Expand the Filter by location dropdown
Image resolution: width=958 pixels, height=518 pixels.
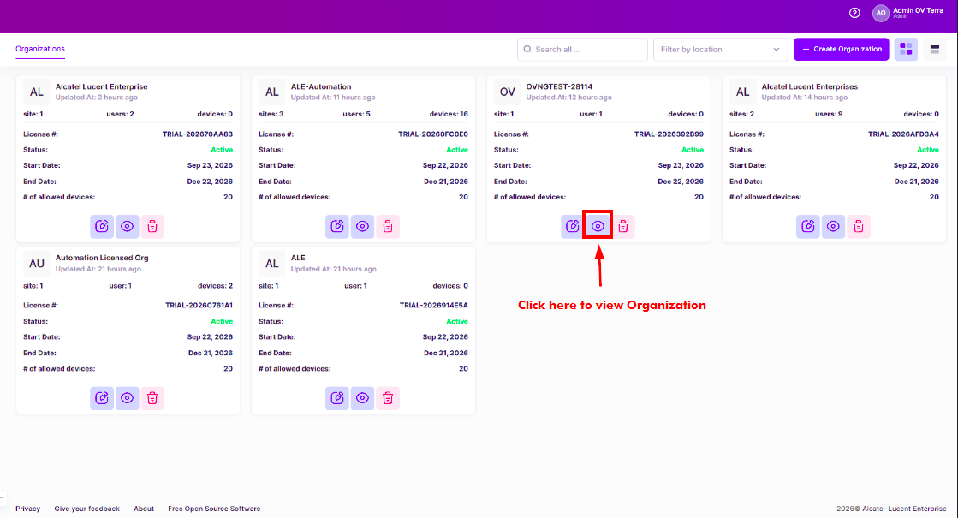(x=720, y=50)
